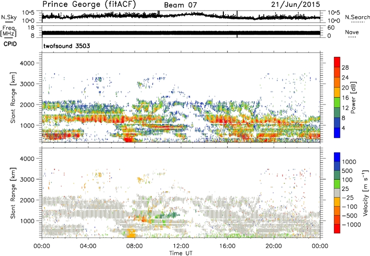Screen dimensions: 370x256
Task: Click the yellow 16–20 dB power segment
Action: tap(337, 92)
